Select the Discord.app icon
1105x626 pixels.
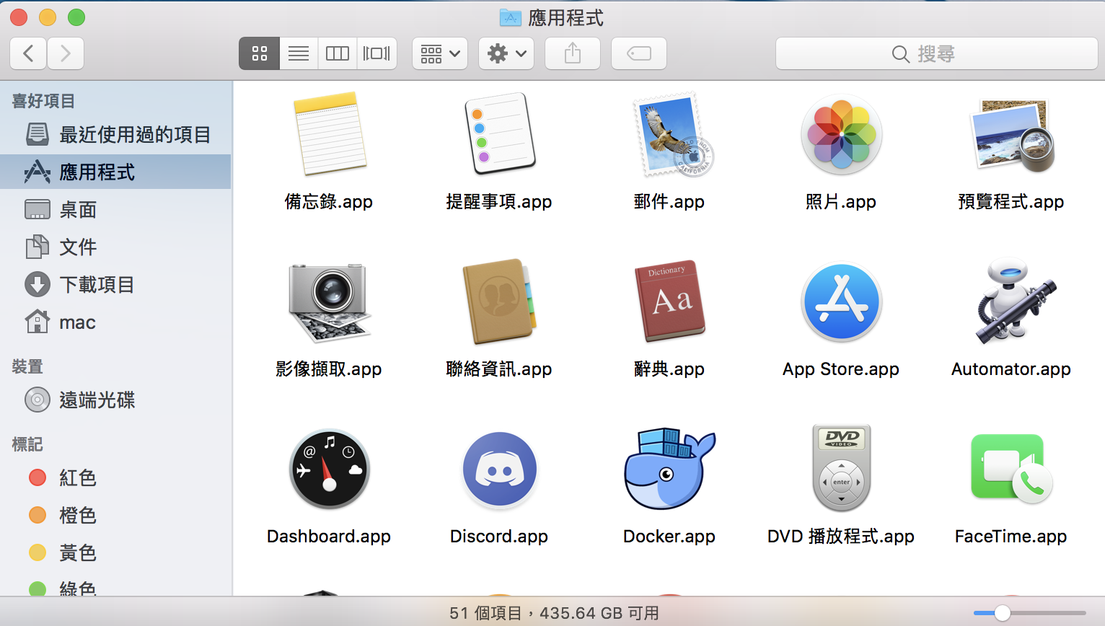499,469
